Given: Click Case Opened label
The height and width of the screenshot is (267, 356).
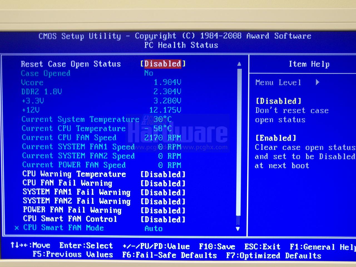Looking at the screenshot, I should pyautogui.click(x=46, y=73).
